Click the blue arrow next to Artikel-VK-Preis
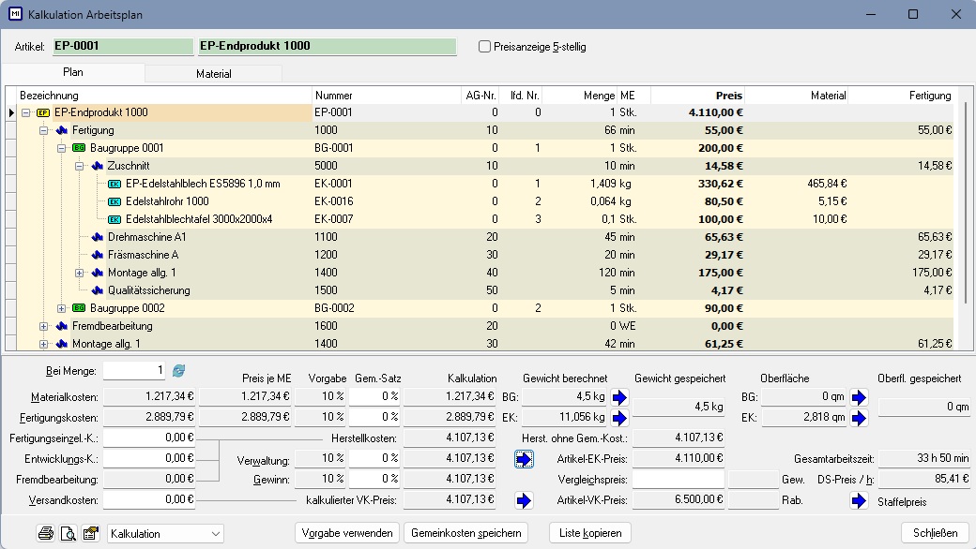 (525, 501)
